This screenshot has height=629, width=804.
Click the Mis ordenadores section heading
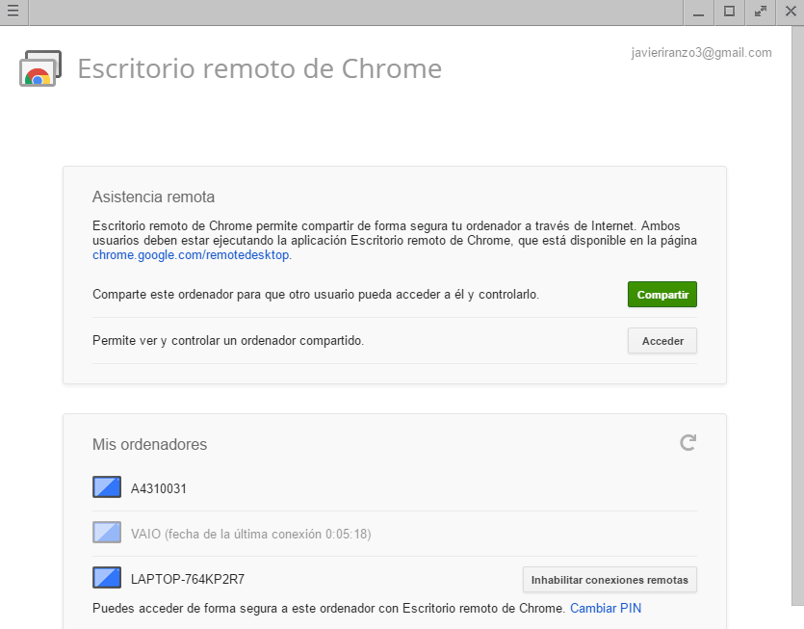pyautogui.click(x=149, y=445)
